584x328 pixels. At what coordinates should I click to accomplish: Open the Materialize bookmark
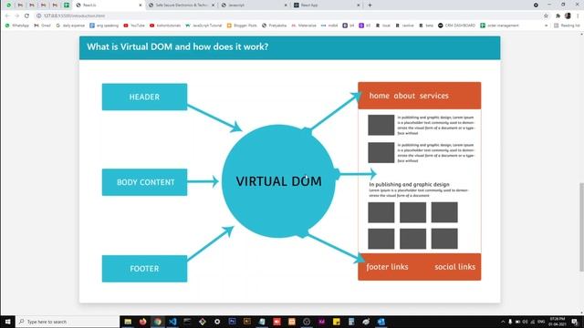304,26
